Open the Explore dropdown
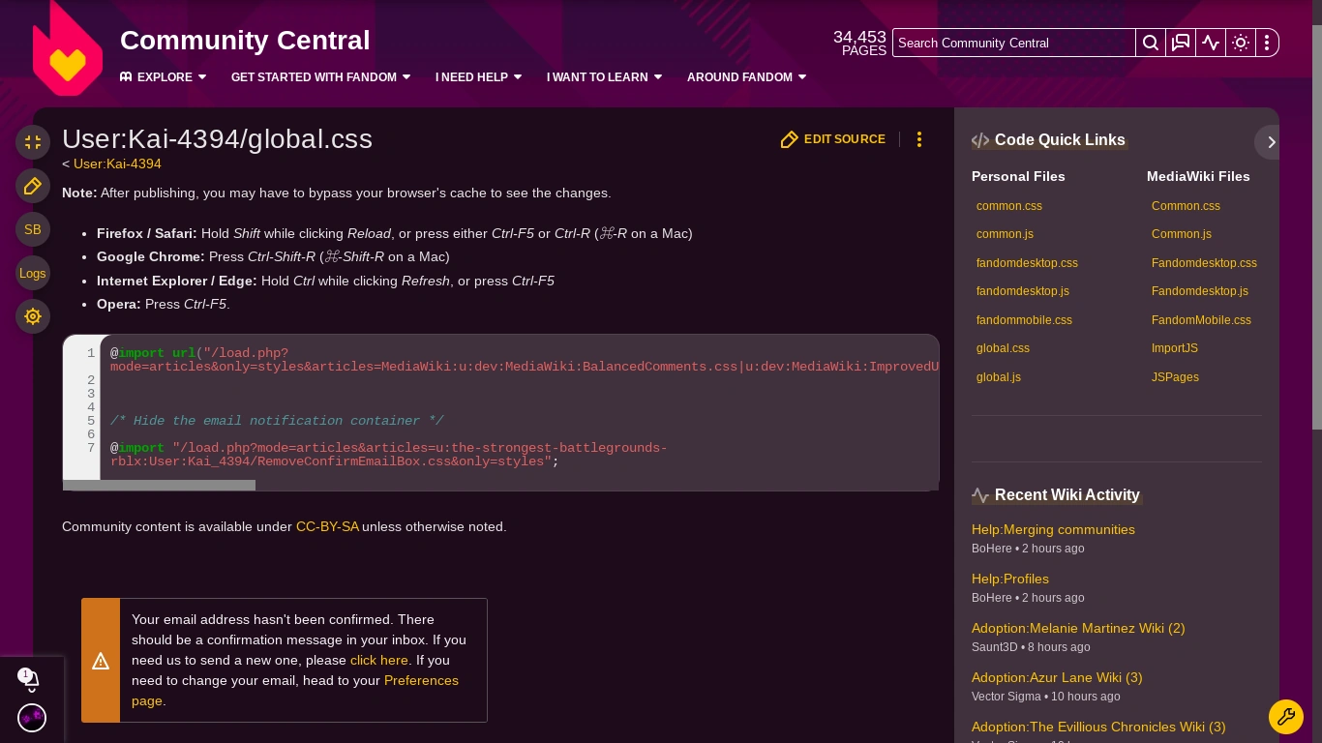Viewport: 1322px width, 743px height. click(x=163, y=77)
